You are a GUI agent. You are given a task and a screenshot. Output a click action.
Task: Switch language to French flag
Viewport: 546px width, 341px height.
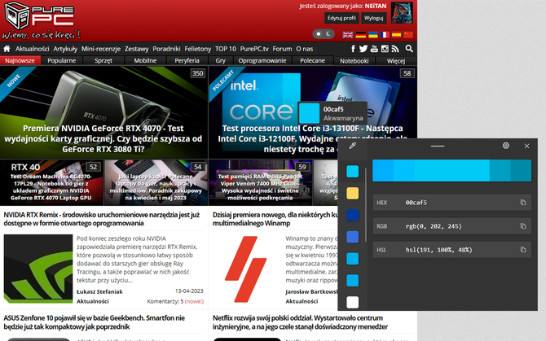[x=385, y=34]
